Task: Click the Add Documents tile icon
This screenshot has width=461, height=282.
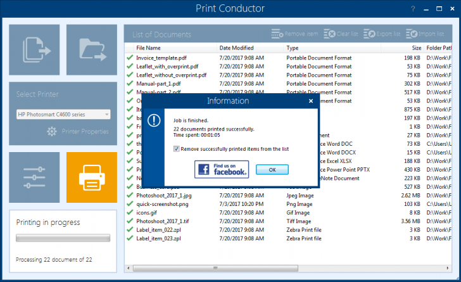Action: (x=37, y=50)
